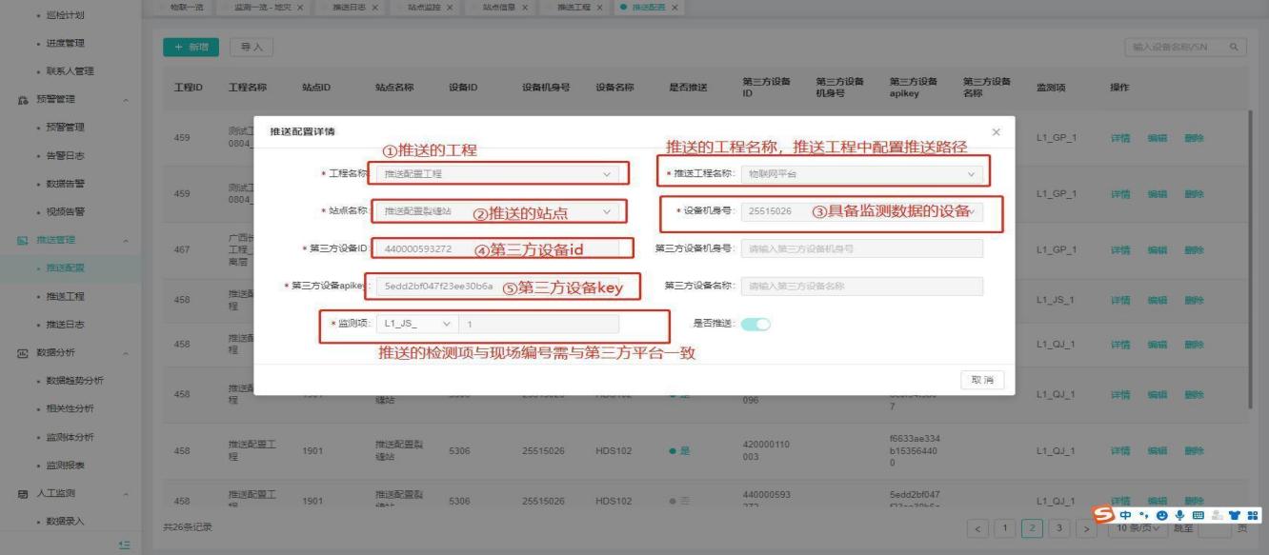Viewport: 1269px width, 555px height.
Task: Open 推送工程 in the sidebar menu
Action: [x=66, y=297]
